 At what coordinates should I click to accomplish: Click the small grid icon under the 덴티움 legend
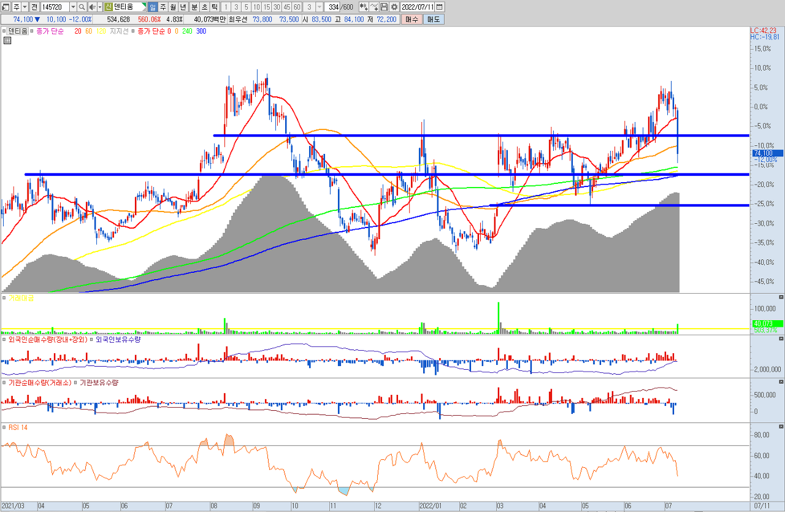[7, 41]
